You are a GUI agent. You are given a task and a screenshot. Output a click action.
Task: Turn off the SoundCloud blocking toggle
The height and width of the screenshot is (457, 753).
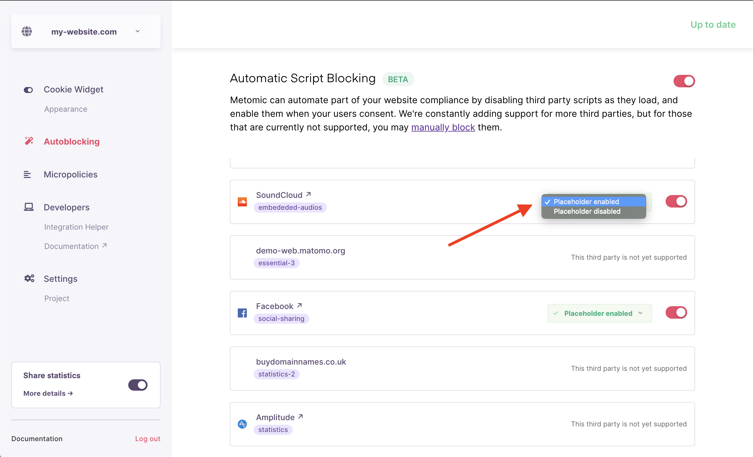coord(676,202)
